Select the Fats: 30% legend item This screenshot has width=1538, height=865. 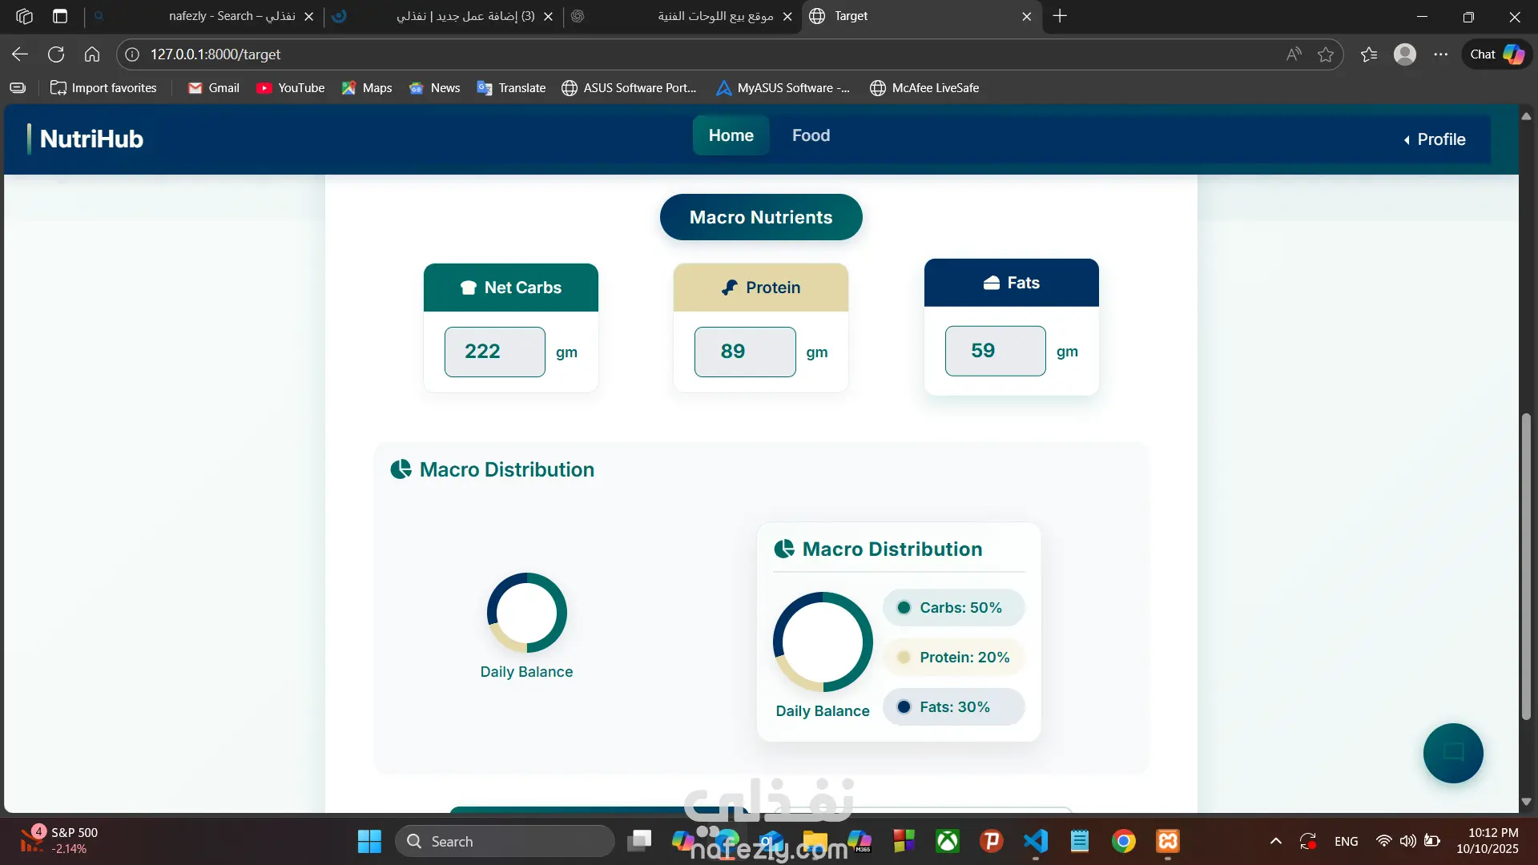coord(953,707)
